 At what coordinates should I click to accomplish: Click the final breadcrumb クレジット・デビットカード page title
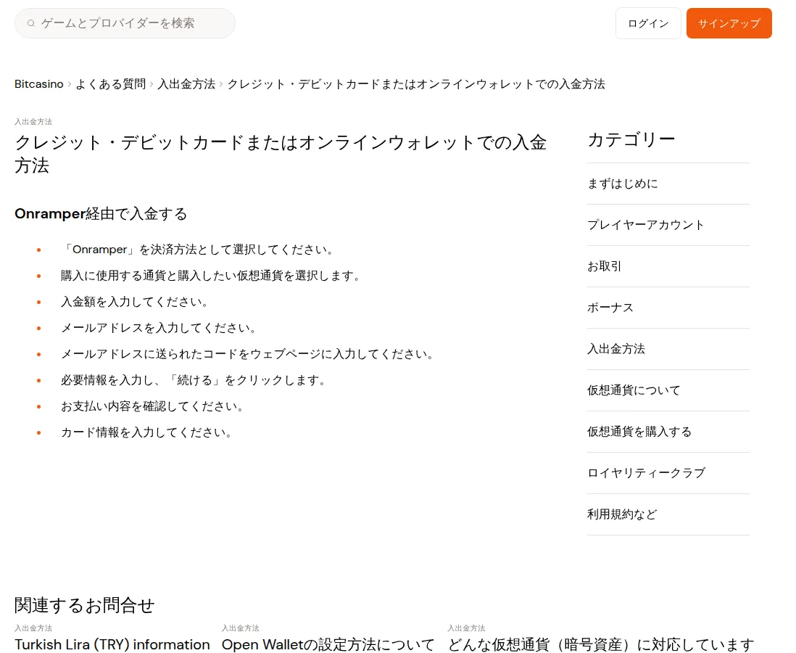pyautogui.click(x=416, y=84)
